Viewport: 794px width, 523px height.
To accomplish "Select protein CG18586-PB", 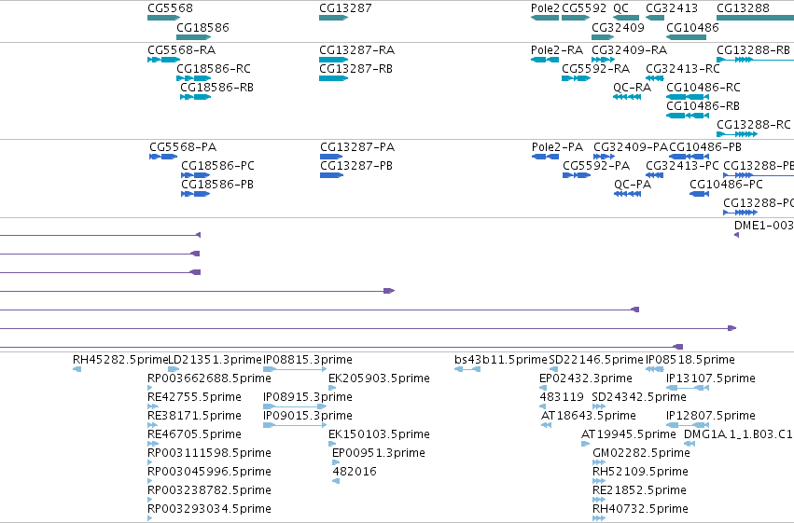I will tap(217, 186).
